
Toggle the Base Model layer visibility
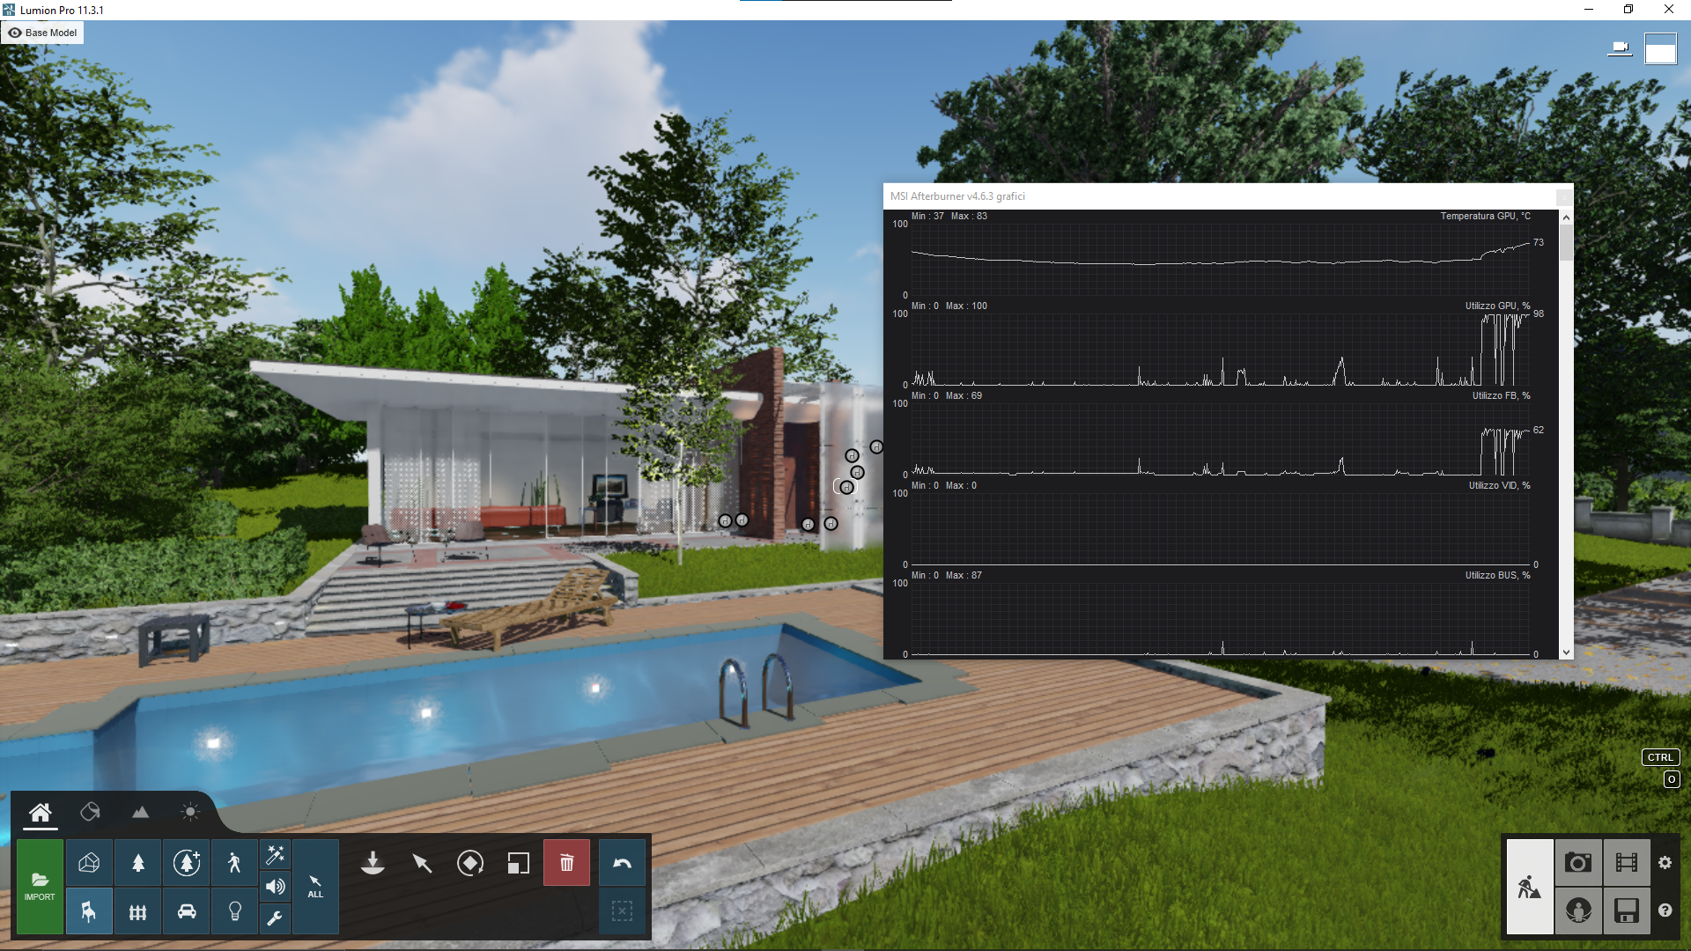click(x=42, y=33)
